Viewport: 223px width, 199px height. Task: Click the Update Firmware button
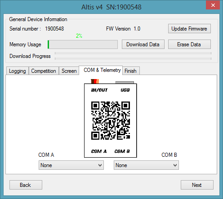[189, 28]
